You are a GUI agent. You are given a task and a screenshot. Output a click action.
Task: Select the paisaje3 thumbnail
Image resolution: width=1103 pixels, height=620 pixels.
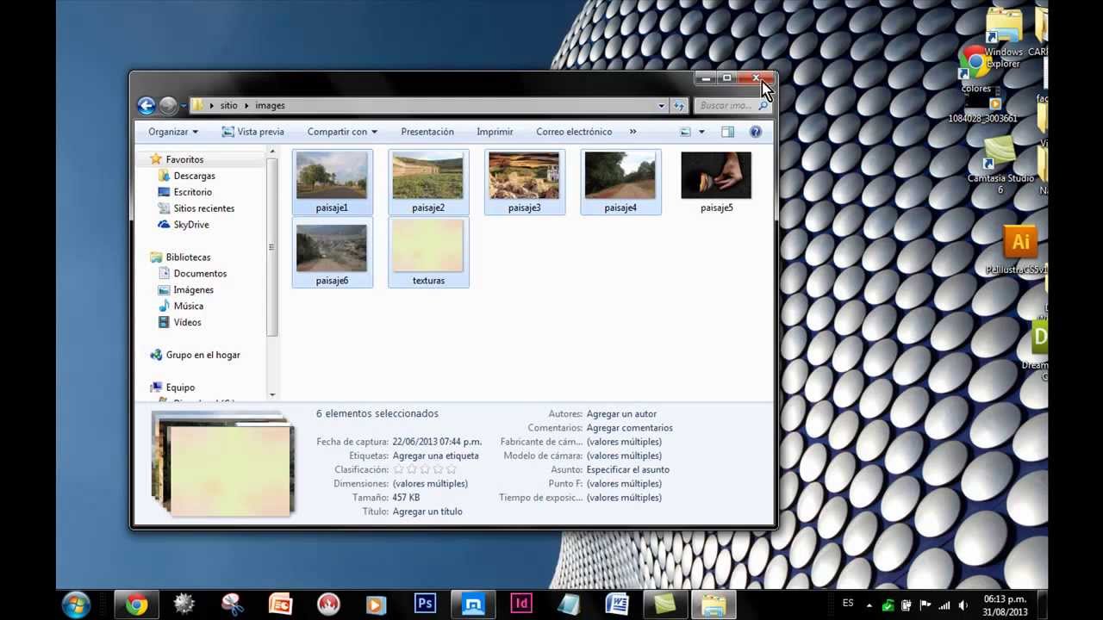pos(524,182)
